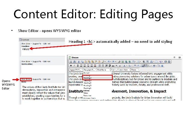
Task: Click the Copy icon in editor toolbar
Action: click(x=82, y=62)
